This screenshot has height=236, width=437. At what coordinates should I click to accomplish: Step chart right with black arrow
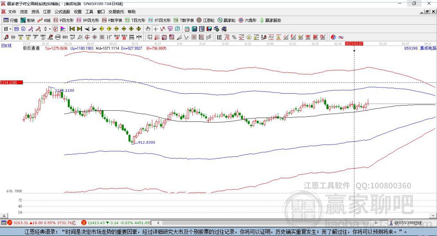[94, 29]
